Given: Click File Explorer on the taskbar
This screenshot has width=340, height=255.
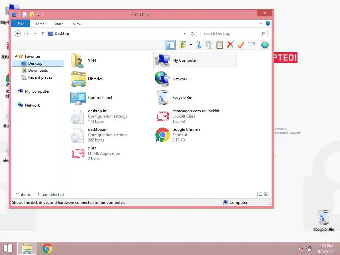Looking at the screenshot, I should pyautogui.click(x=27, y=248).
